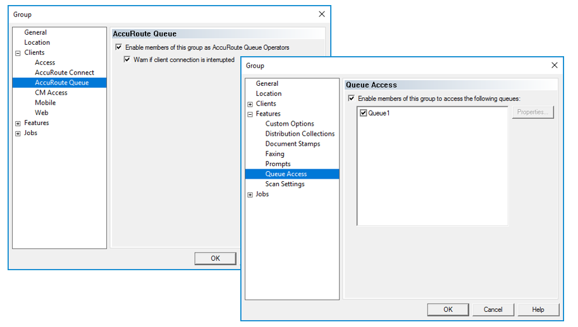The image size is (578, 327).
Task: Expand Features node in back Group window
Action: 18,123
